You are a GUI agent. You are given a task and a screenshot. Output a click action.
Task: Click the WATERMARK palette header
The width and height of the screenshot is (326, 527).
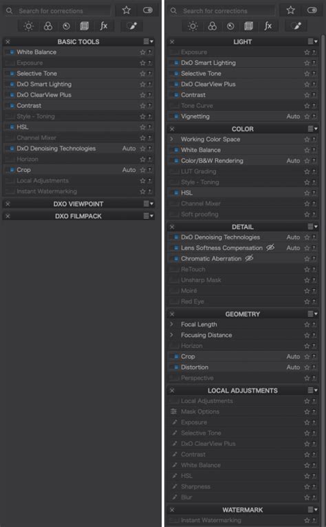point(243,510)
